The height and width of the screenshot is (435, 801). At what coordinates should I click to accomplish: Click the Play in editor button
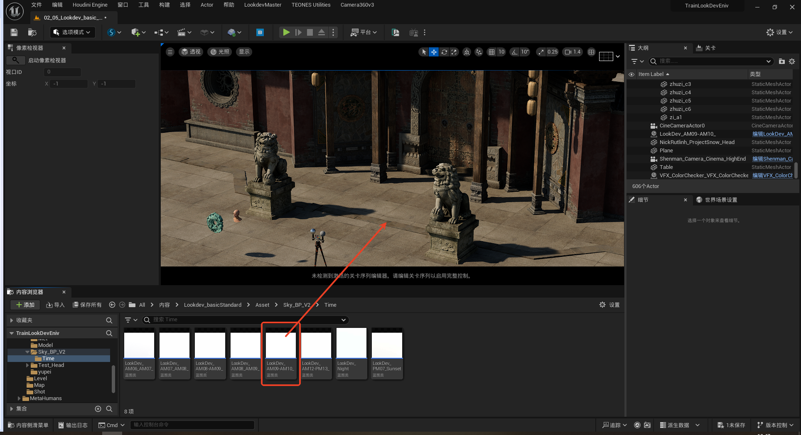pyautogui.click(x=286, y=32)
